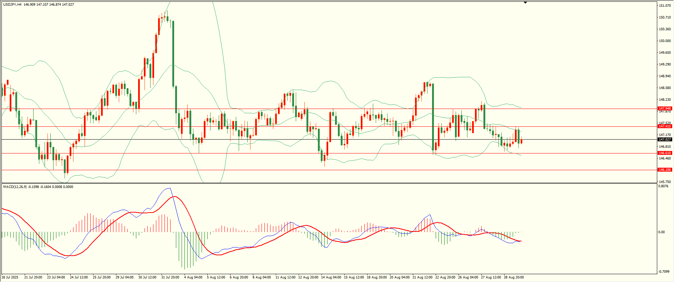Click the 21 Jul 20:00 time label
This screenshot has width=674, height=282.
33,277
